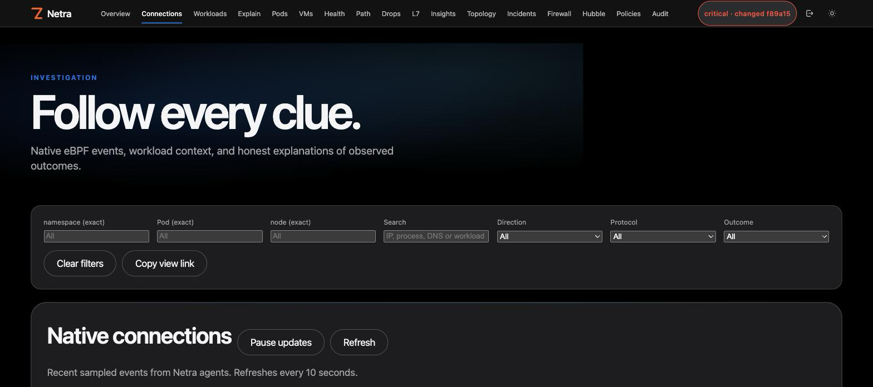The image size is (873, 387).
Task: Click the 'Native connections' heading
Action: [139, 336]
